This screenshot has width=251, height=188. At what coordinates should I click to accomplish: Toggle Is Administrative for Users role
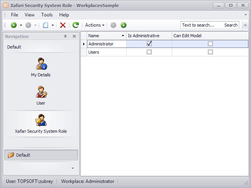(x=149, y=52)
